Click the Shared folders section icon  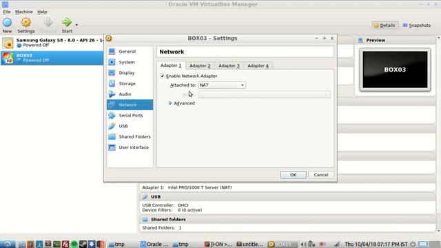click(x=145, y=219)
